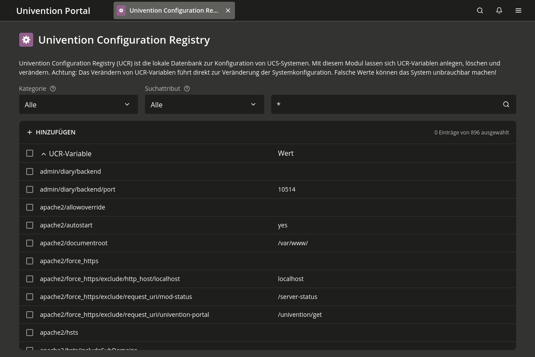
Task: Click the value 10514
Action: click(x=286, y=189)
